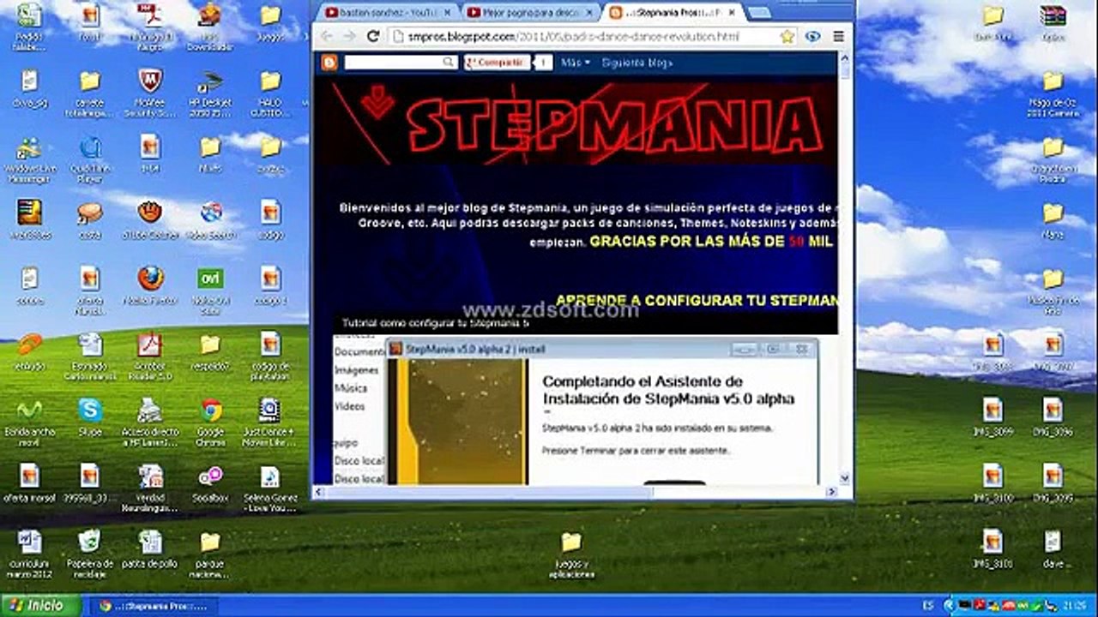Follow the Siguiente blog link
1098x617 pixels.
(x=636, y=63)
